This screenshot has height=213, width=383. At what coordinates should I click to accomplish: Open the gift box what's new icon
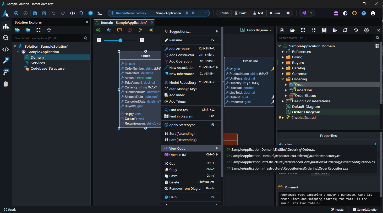(x=336, y=13)
